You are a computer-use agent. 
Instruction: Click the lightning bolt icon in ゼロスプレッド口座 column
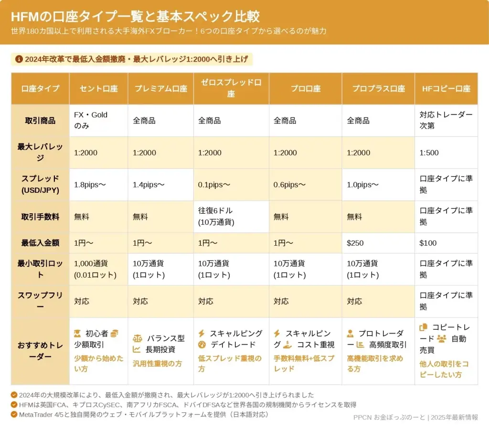pos(202,334)
